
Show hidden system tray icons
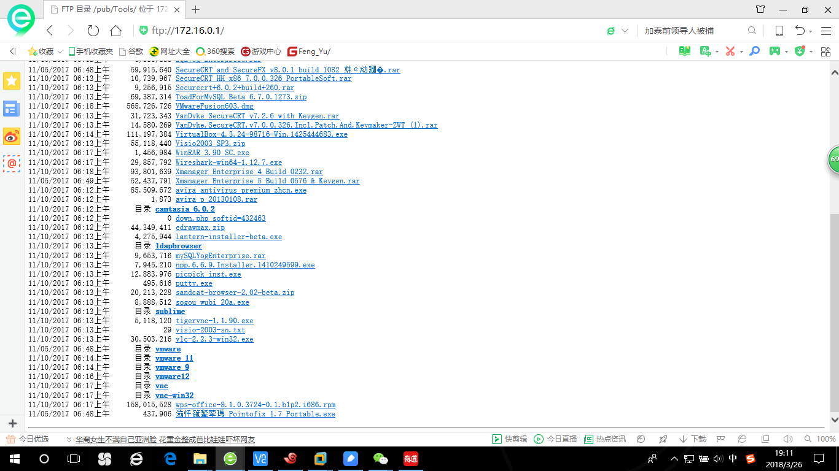[674, 459]
